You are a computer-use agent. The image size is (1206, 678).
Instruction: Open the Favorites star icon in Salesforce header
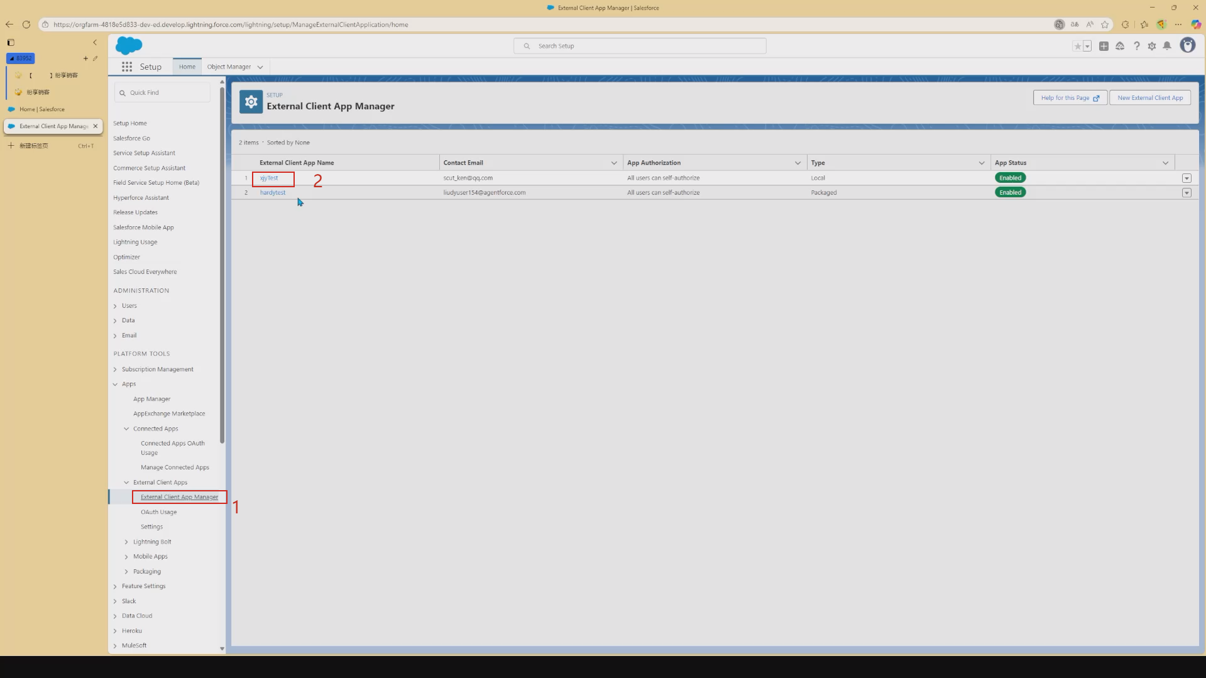coord(1077,46)
